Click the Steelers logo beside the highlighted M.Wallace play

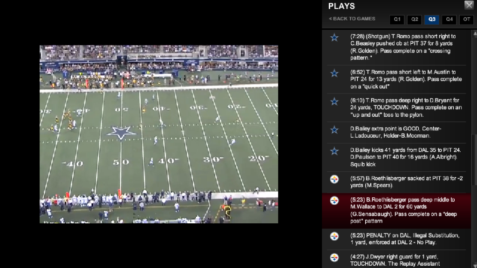(x=334, y=201)
